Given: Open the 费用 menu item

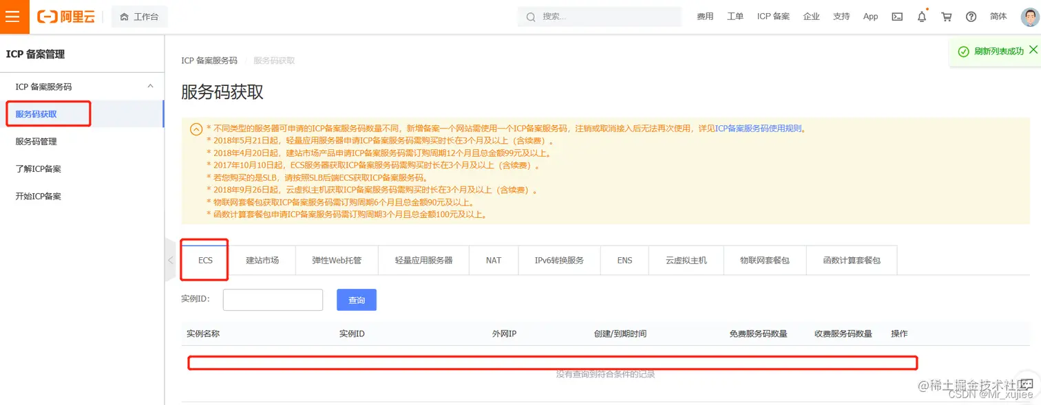Looking at the screenshot, I should click(705, 17).
